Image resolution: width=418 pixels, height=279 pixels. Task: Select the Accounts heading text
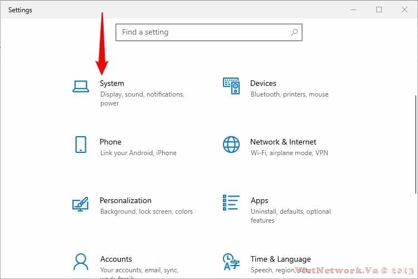[x=116, y=259]
